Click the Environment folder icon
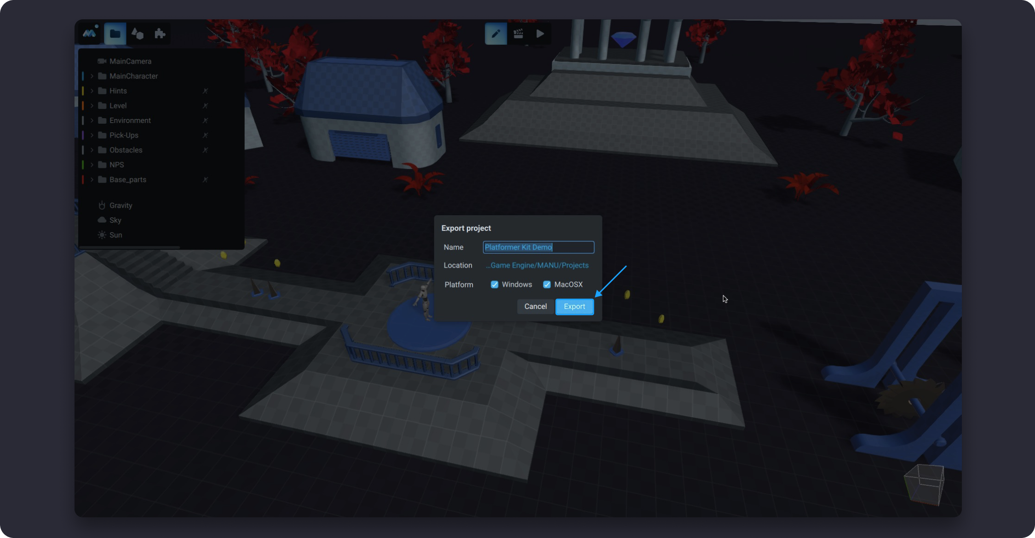The height and width of the screenshot is (538, 1035). tap(102, 120)
